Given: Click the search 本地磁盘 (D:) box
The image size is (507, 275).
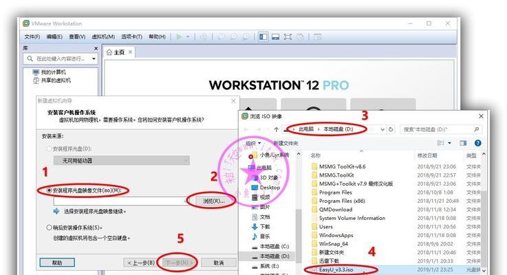Looking at the screenshot, I should 441,129.
